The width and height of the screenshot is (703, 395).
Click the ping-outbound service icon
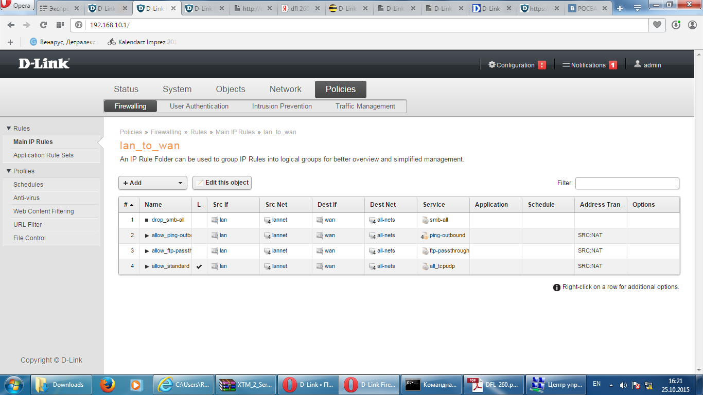[425, 236]
